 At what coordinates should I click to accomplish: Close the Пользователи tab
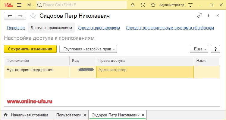(x=85, y=115)
